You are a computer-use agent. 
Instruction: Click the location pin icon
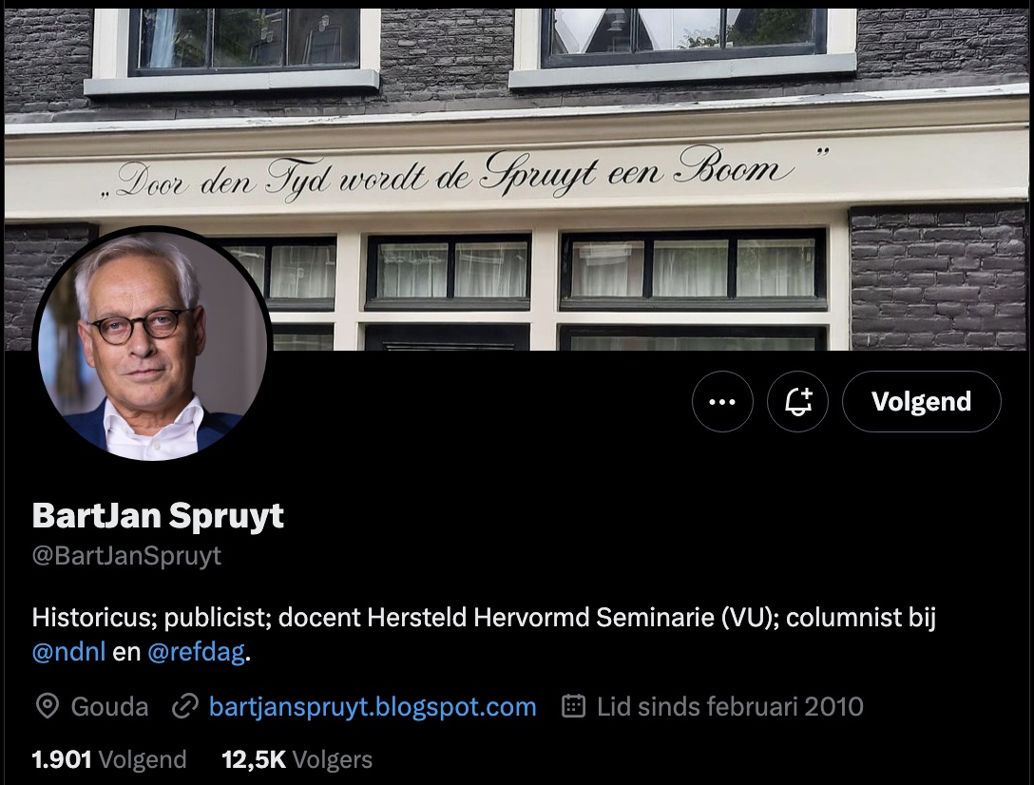coord(47,706)
